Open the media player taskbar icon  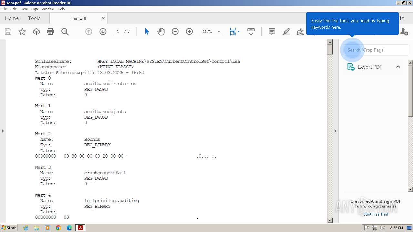47,228
